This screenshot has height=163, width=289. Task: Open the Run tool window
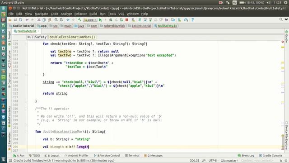19,156
